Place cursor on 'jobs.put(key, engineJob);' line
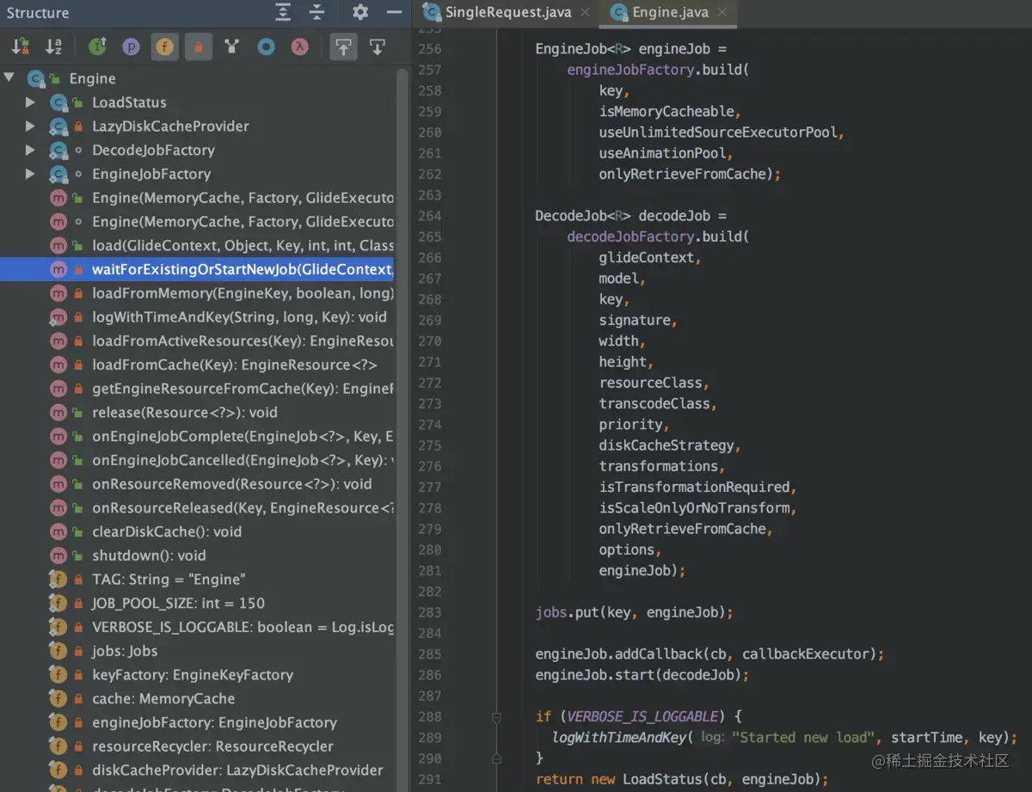This screenshot has height=792, width=1032. pyautogui.click(x=634, y=612)
